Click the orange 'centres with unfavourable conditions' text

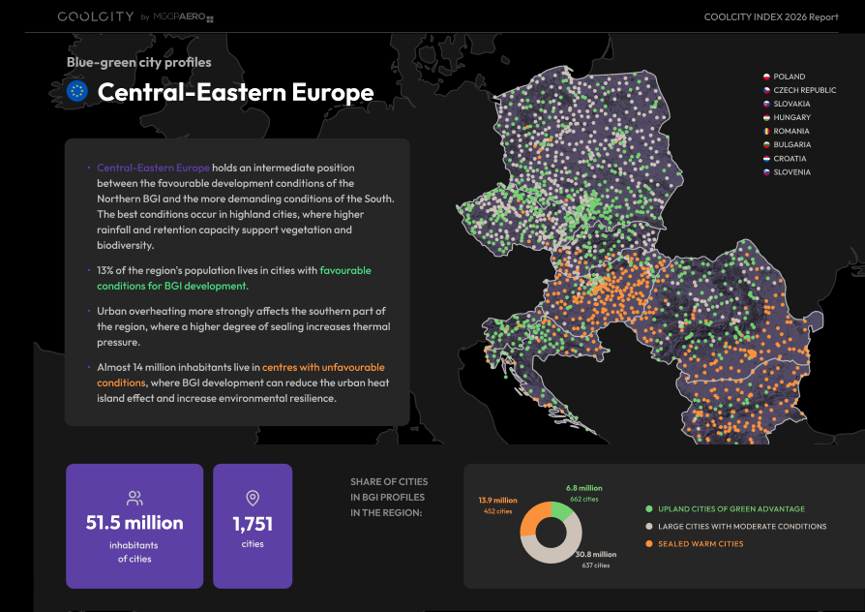[x=241, y=375]
